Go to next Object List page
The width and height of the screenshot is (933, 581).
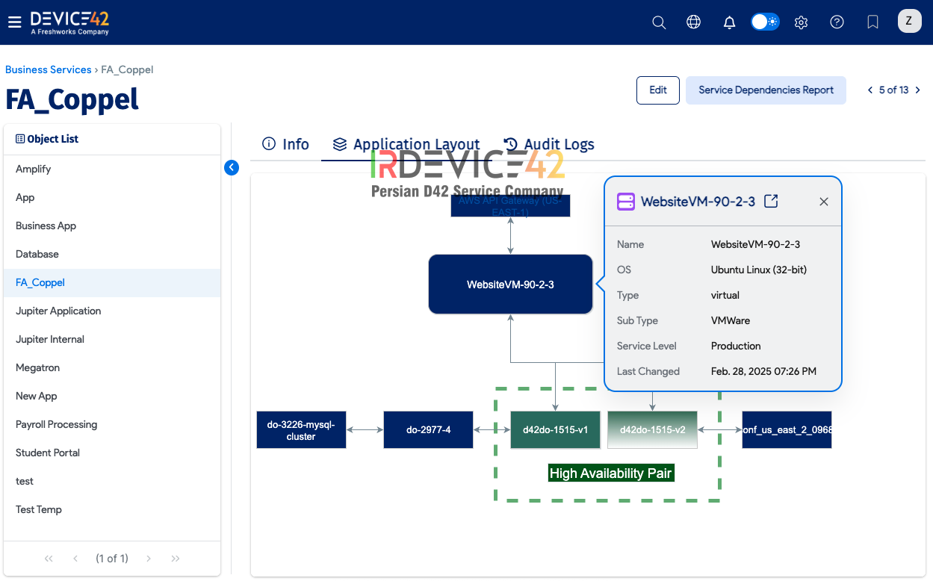[149, 558]
